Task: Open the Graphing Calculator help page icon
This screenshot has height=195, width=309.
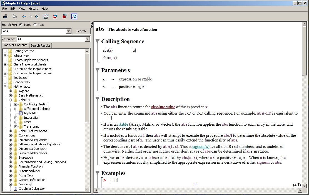Action: 16,189
